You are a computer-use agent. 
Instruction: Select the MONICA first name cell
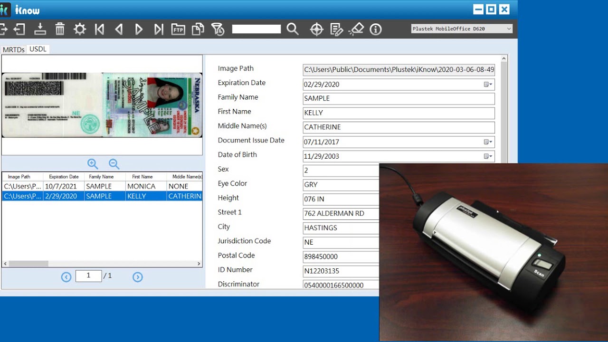click(146, 186)
